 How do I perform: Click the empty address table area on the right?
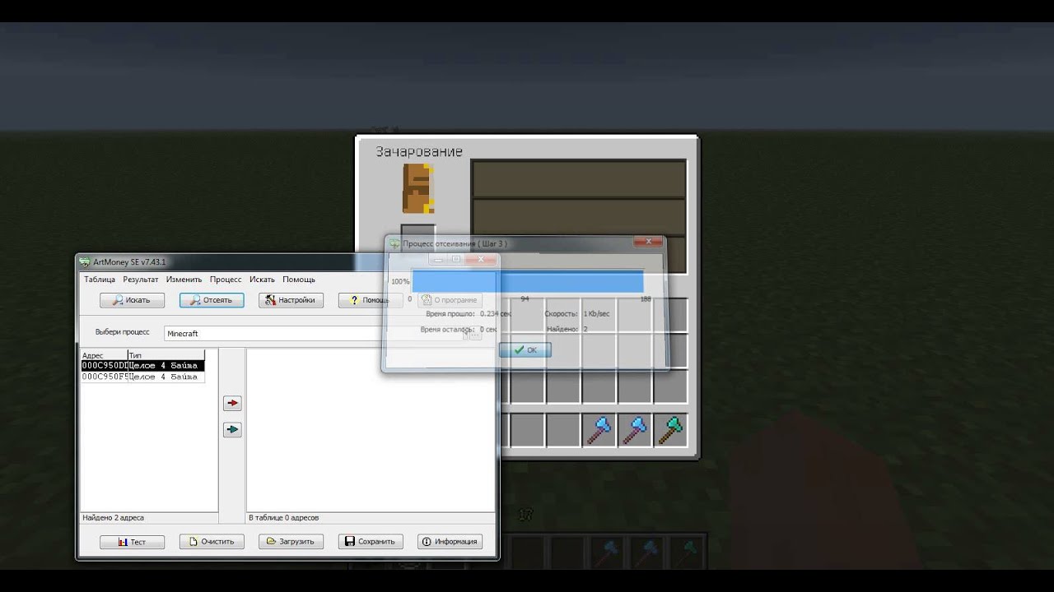pyautogui.click(x=371, y=429)
